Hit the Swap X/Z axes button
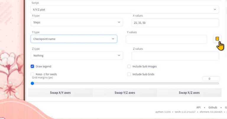Image resolution: width=227 pixels, height=119 pixels. click(x=189, y=93)
